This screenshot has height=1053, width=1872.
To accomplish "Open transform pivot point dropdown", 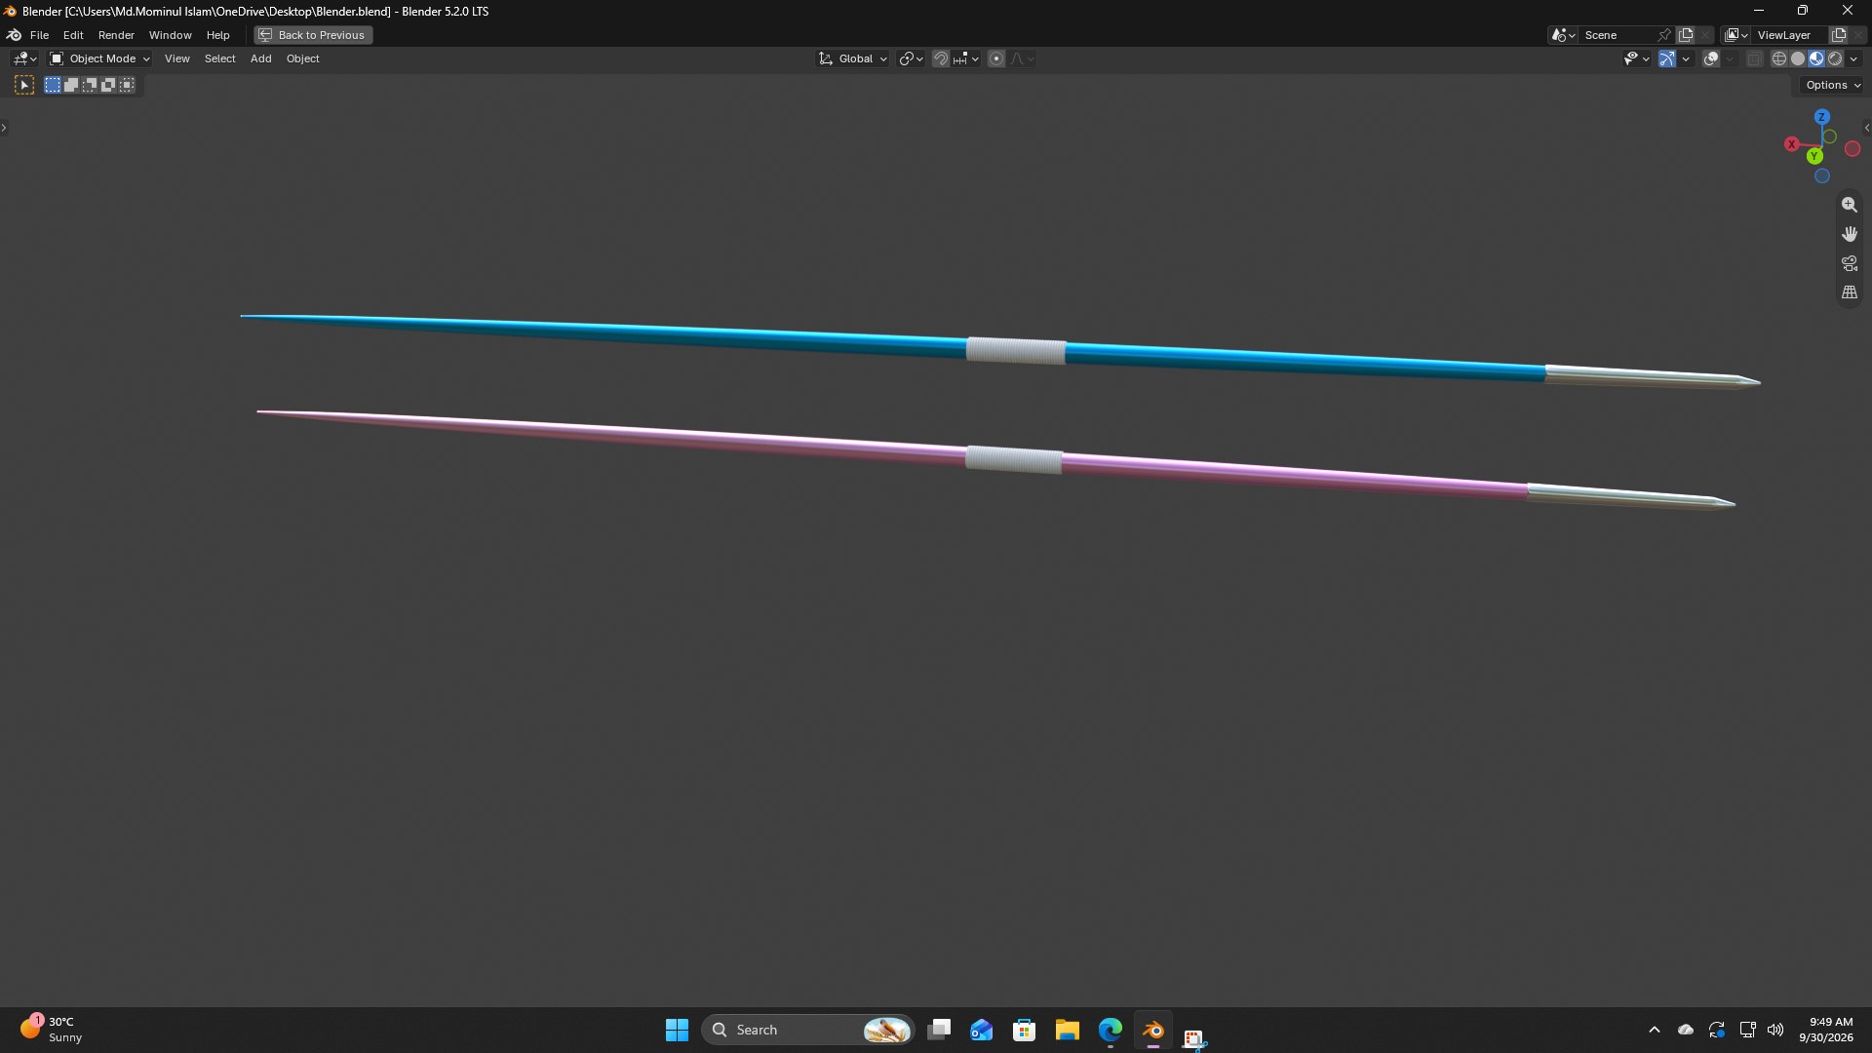I will tap(911, 58).
